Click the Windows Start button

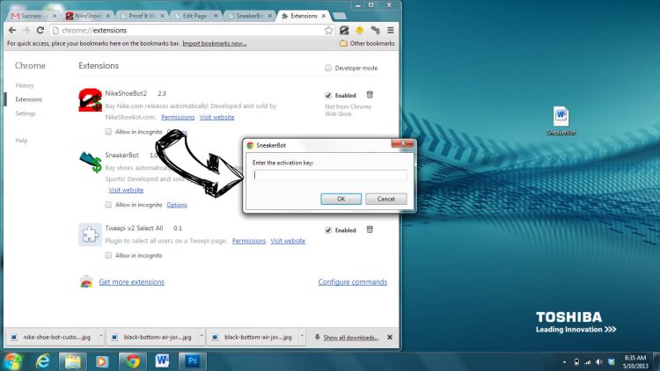pos(12,360)
